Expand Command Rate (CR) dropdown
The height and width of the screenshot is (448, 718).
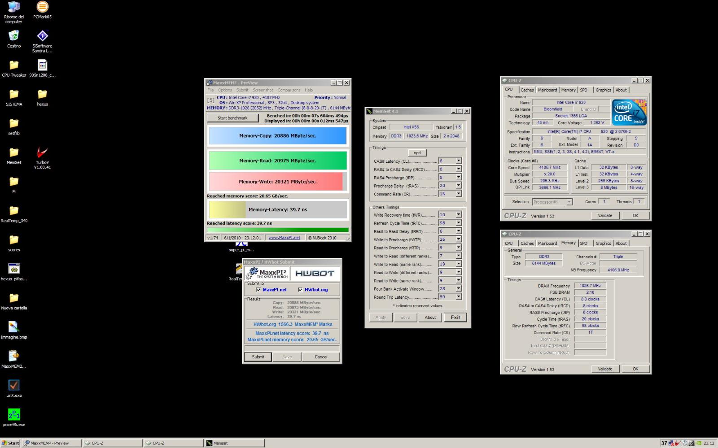pos(459,194)
